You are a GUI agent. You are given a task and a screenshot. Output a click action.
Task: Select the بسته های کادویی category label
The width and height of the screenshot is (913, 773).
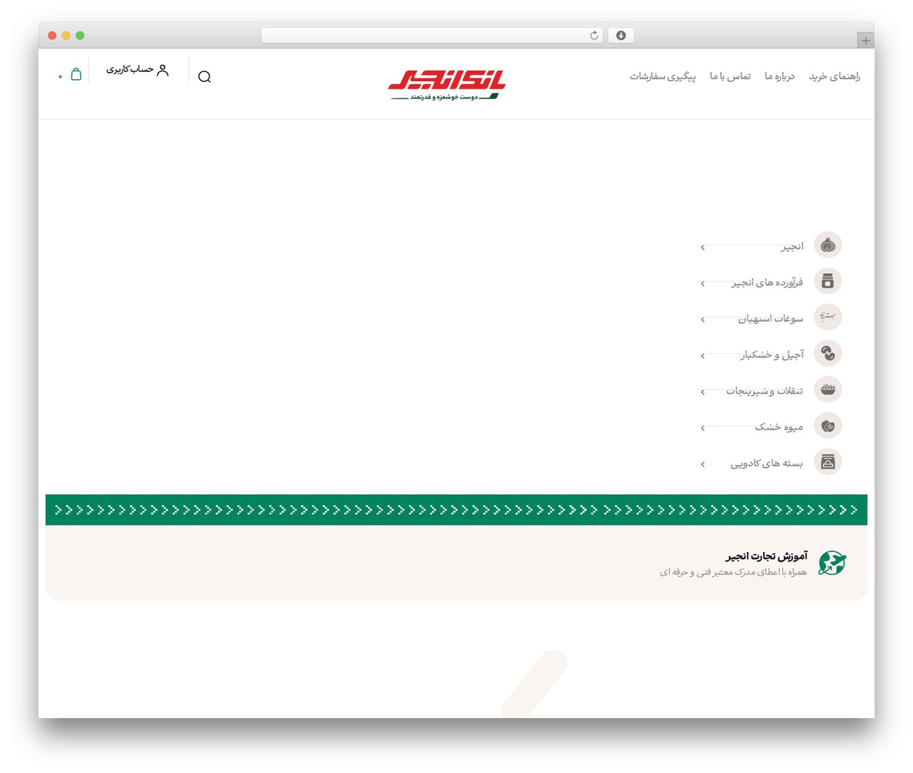click(767, 464)
